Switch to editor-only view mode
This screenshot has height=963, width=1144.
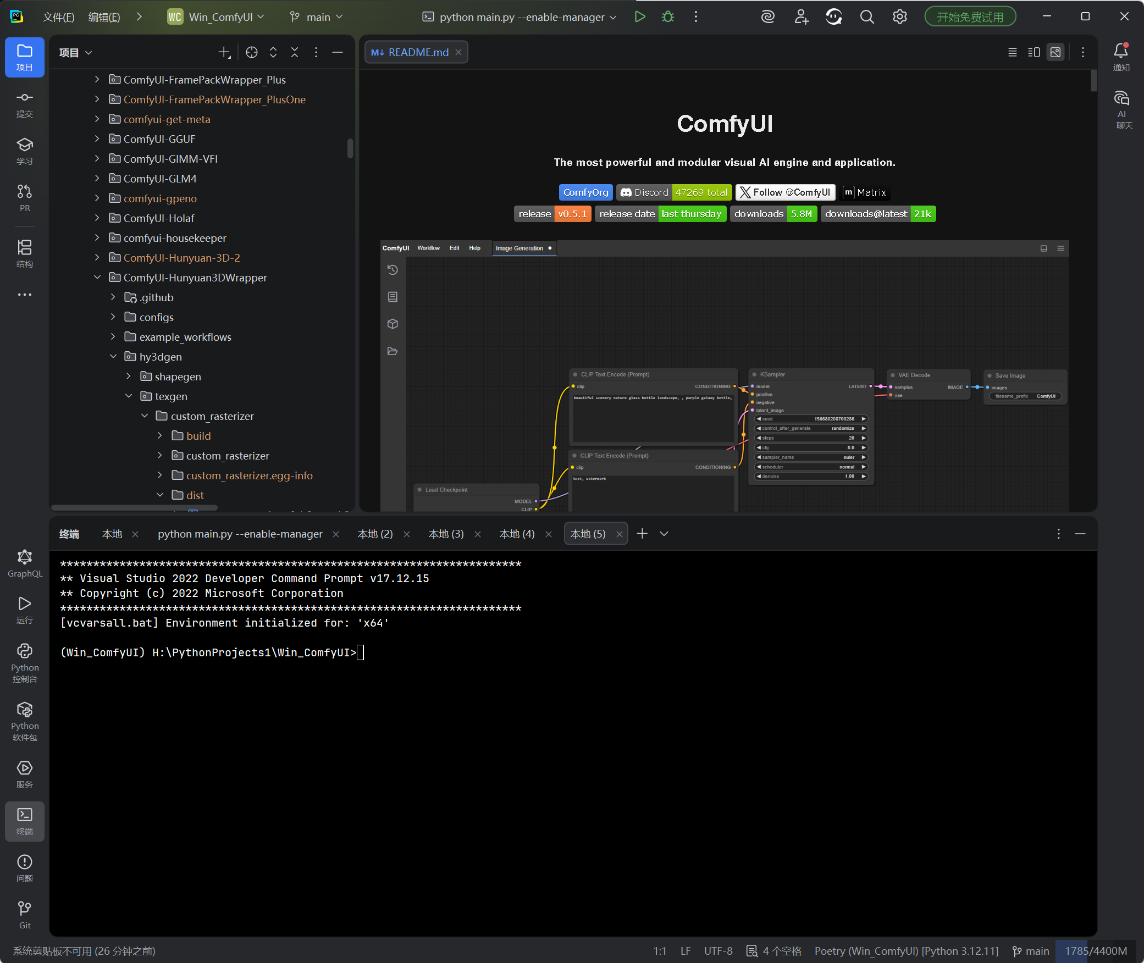pyautogui.click(x=1012, y=52)
